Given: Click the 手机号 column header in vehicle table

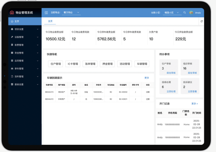Looking at the screenshot, I should [x=98, y=85].
